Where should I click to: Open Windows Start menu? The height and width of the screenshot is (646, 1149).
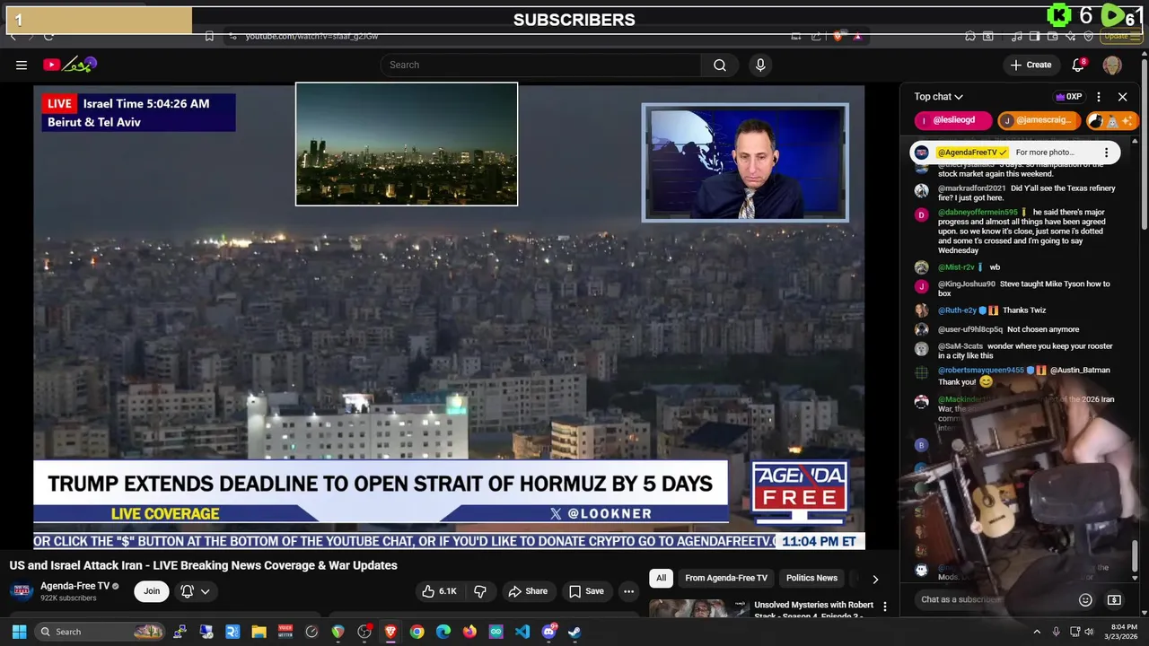[19, 632]
